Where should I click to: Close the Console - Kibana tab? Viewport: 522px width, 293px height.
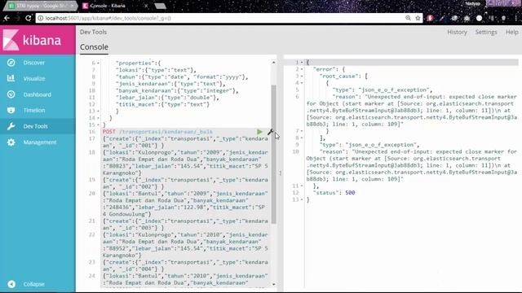tap(146, 6)
